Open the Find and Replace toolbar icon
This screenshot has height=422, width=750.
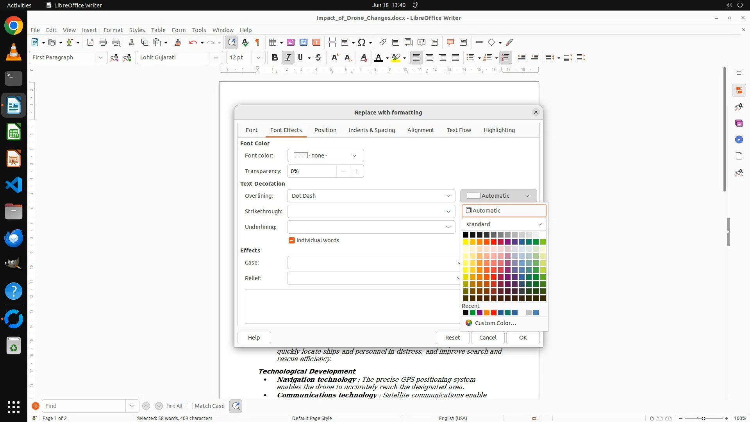point(232,42)
